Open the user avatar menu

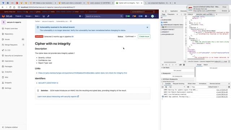153,16
